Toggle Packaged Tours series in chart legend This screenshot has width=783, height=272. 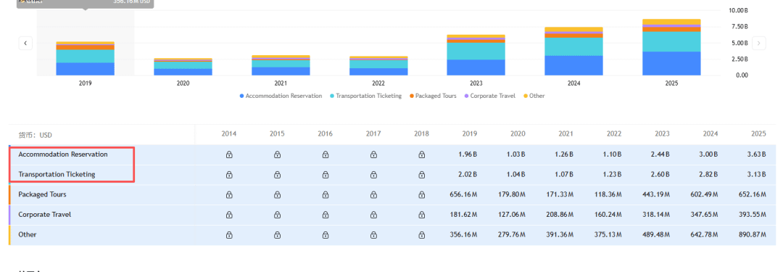(x=433, y=96)
